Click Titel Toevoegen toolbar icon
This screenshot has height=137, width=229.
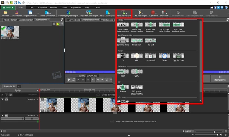pyautogui.click(x=140, y=14)
